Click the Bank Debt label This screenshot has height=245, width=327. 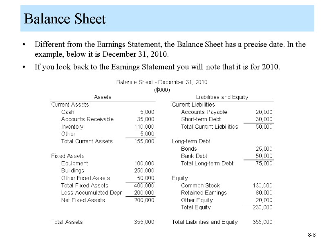pos(194,156)
